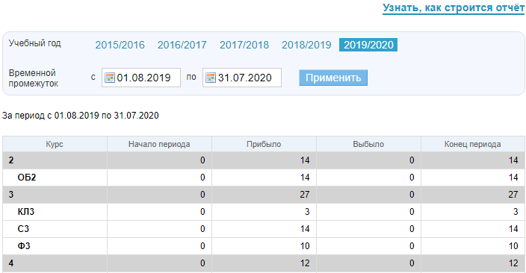
Task: Click the Начало периода column header
Action: click(159, 144)
